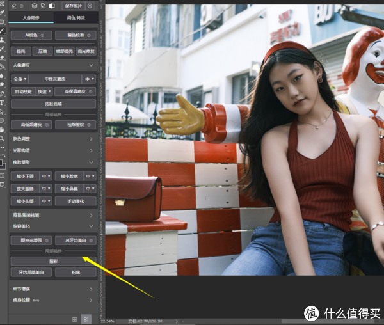
Task: Open the 人像精修 tab
Action: coord(31,18)
